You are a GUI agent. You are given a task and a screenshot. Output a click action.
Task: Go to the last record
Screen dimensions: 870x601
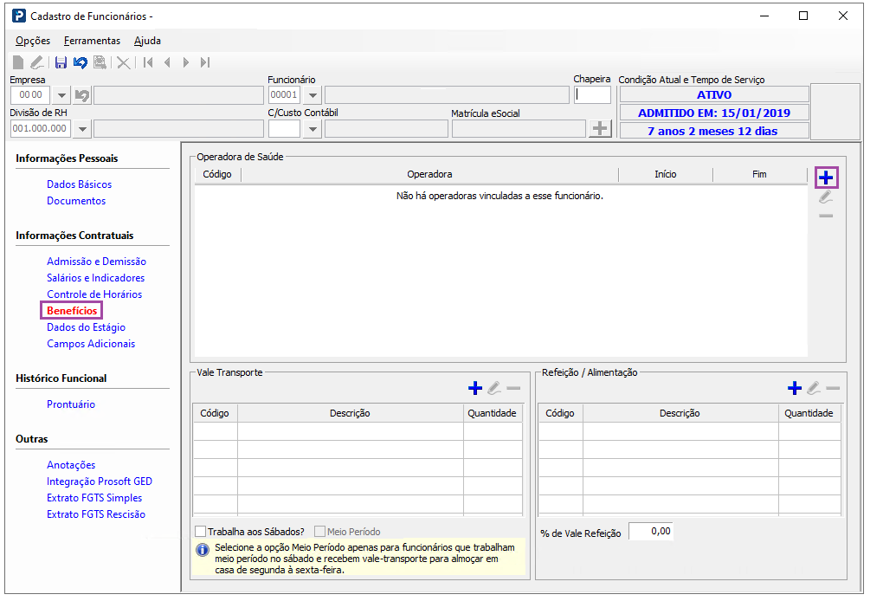click(x=205, y=62)
